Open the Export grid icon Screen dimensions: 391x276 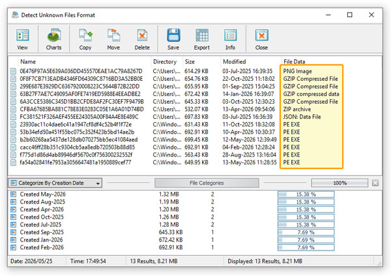(202, 35)
